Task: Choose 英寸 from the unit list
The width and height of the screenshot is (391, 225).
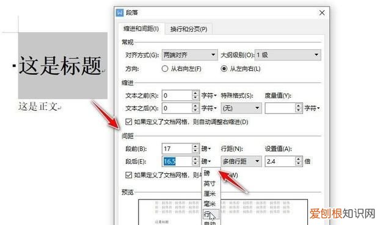Action: click(211, 184)
